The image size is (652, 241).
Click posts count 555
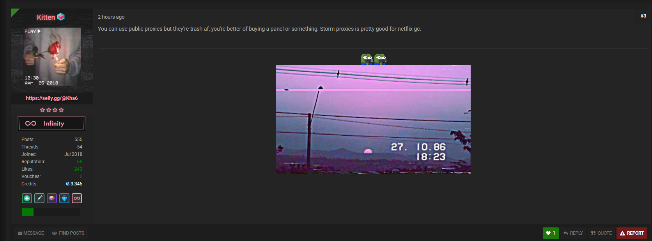78,140
